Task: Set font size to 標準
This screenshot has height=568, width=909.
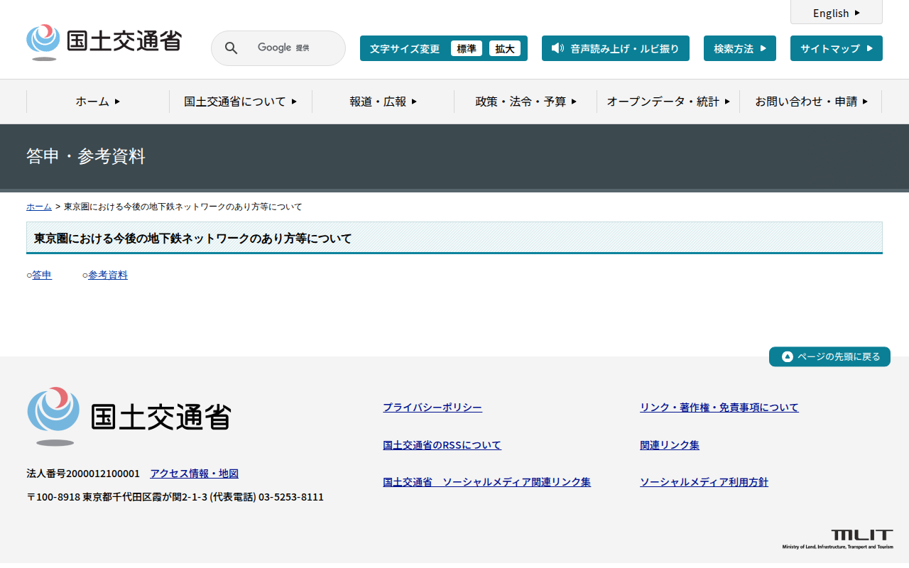Action: (x=466, y=48)
